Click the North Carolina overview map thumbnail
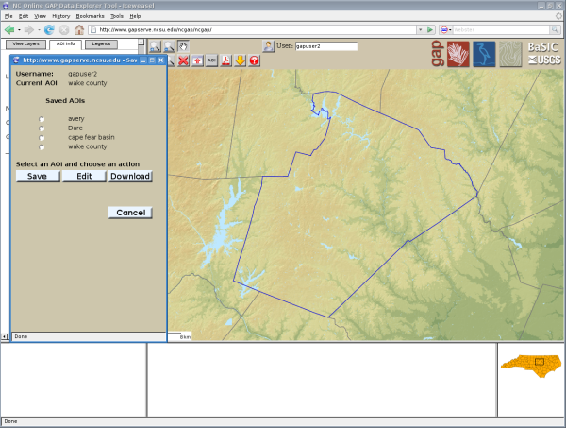 531,366
